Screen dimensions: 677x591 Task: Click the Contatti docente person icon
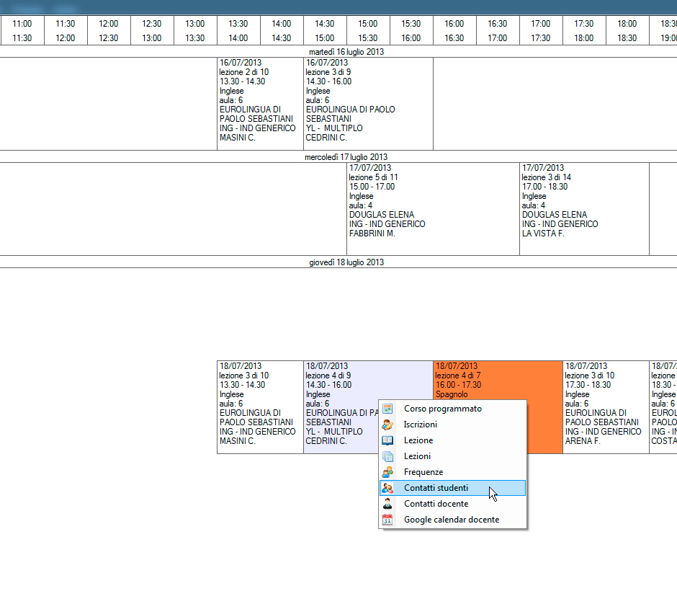pyautogui.click(x=387, y=504)
